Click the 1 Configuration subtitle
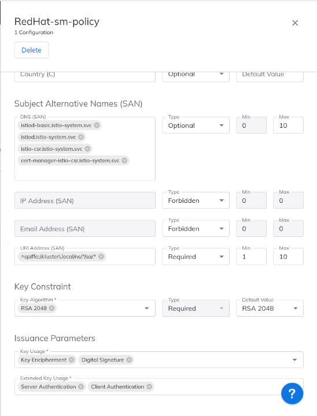The image size is (317, 416). [34, 32]
